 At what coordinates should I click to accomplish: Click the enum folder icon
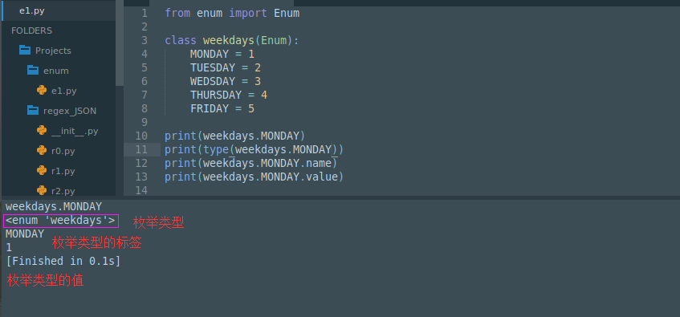[x=33, y=71]
